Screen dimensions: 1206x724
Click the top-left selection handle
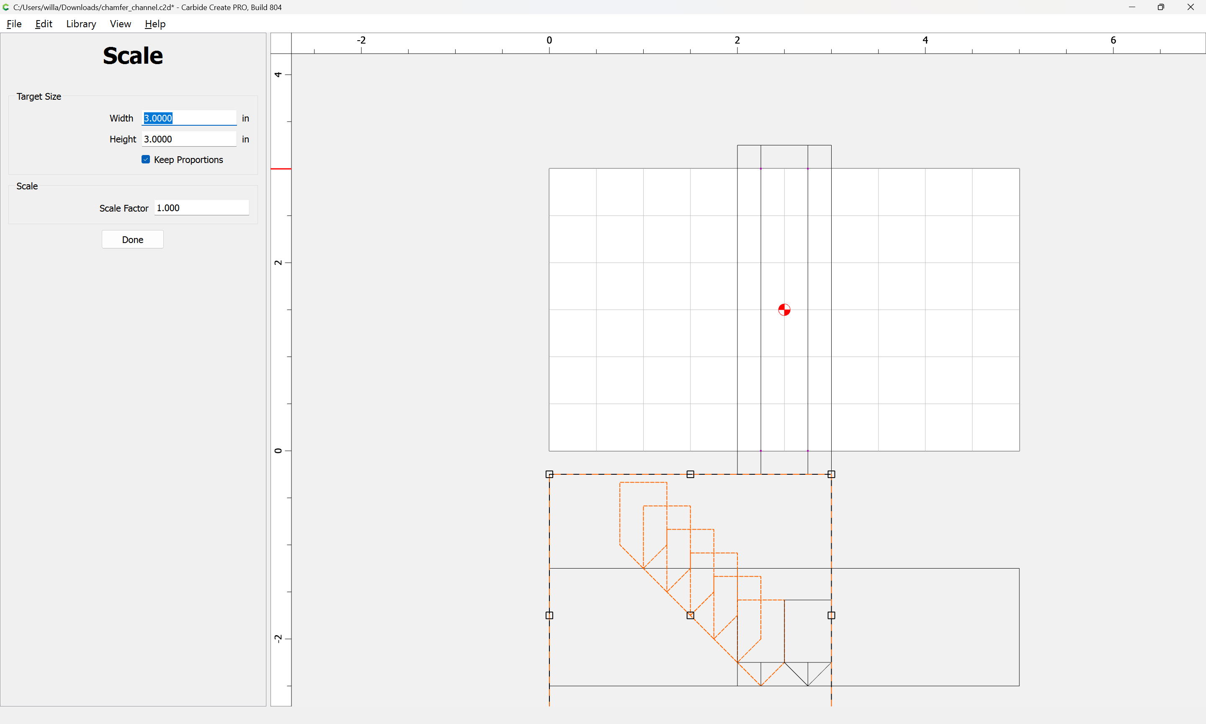(549, 474)
